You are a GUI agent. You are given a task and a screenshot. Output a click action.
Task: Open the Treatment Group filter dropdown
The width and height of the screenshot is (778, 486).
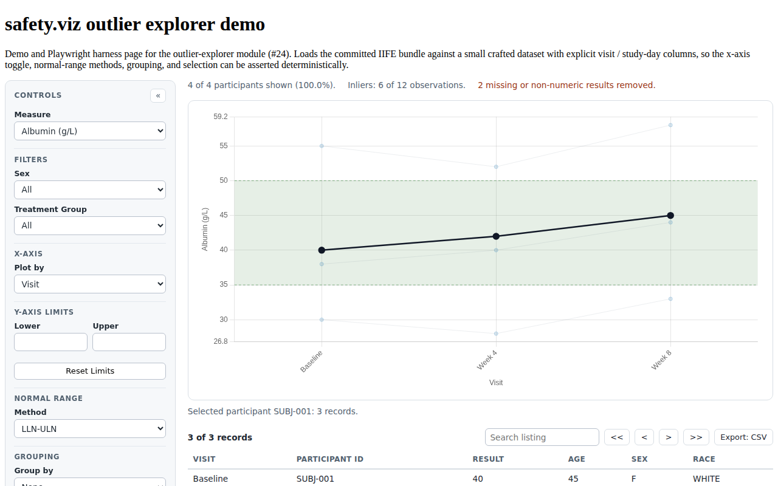click(90, 225)
